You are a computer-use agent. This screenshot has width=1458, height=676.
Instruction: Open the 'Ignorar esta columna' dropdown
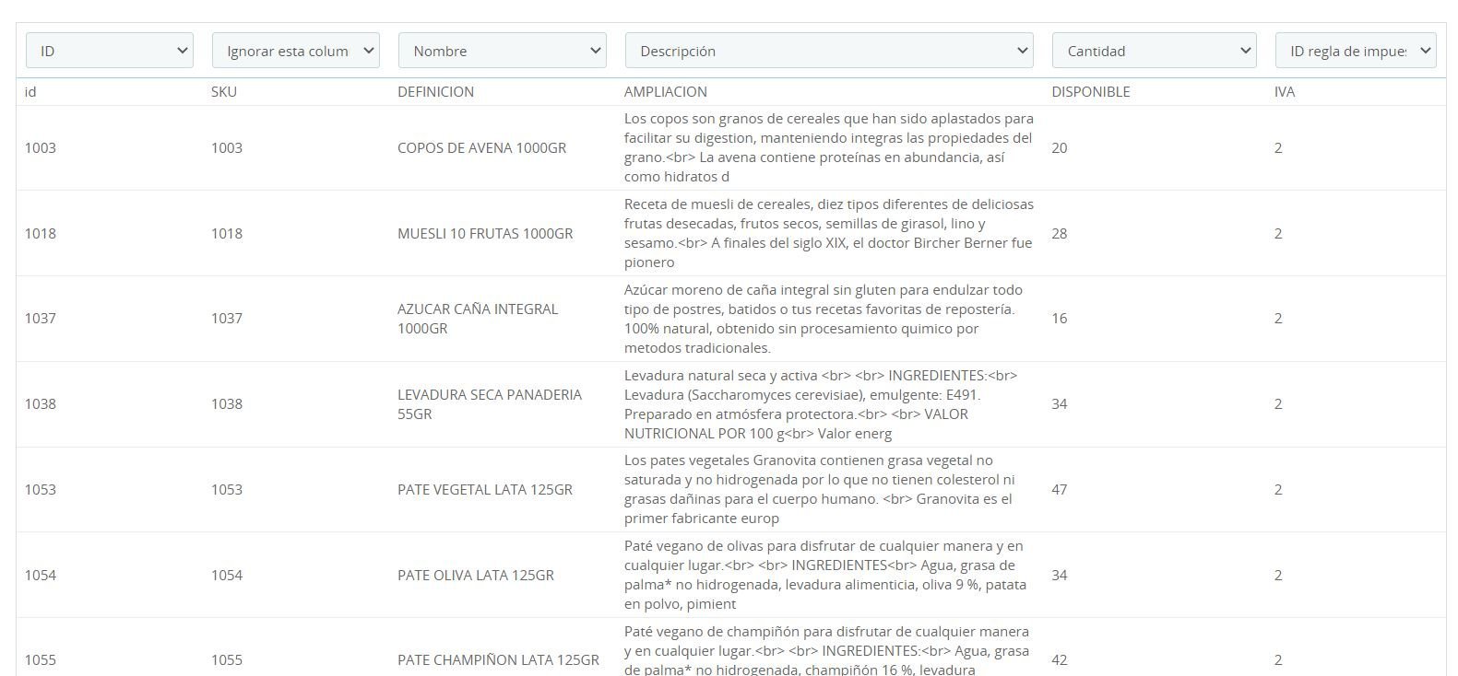(x=296, y=51)
